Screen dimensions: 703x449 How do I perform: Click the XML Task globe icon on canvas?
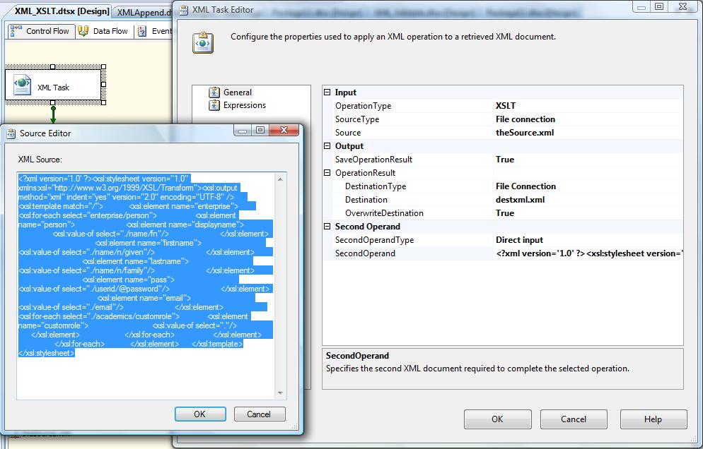pyautogui.click(x=23, y=86)
